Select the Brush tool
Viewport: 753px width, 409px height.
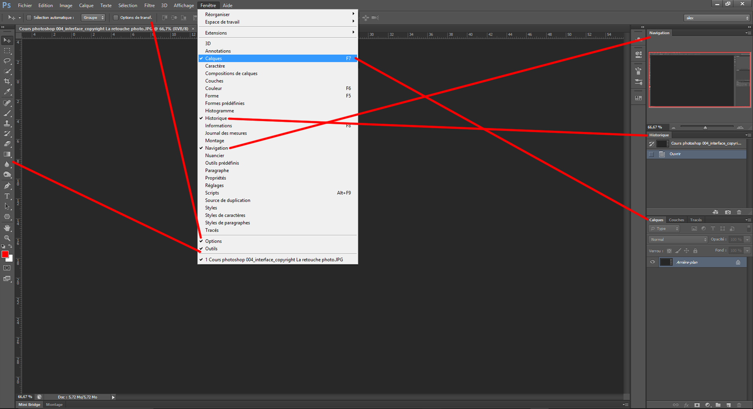tap(7, 113)
